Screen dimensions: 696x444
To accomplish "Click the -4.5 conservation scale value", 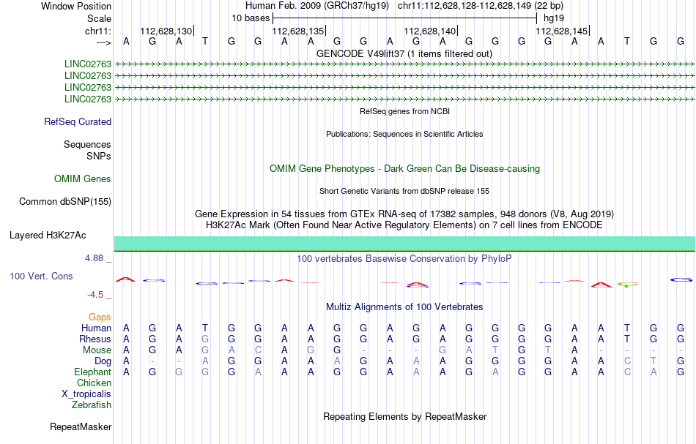I will pyautogui.click(x=95, y=295).
